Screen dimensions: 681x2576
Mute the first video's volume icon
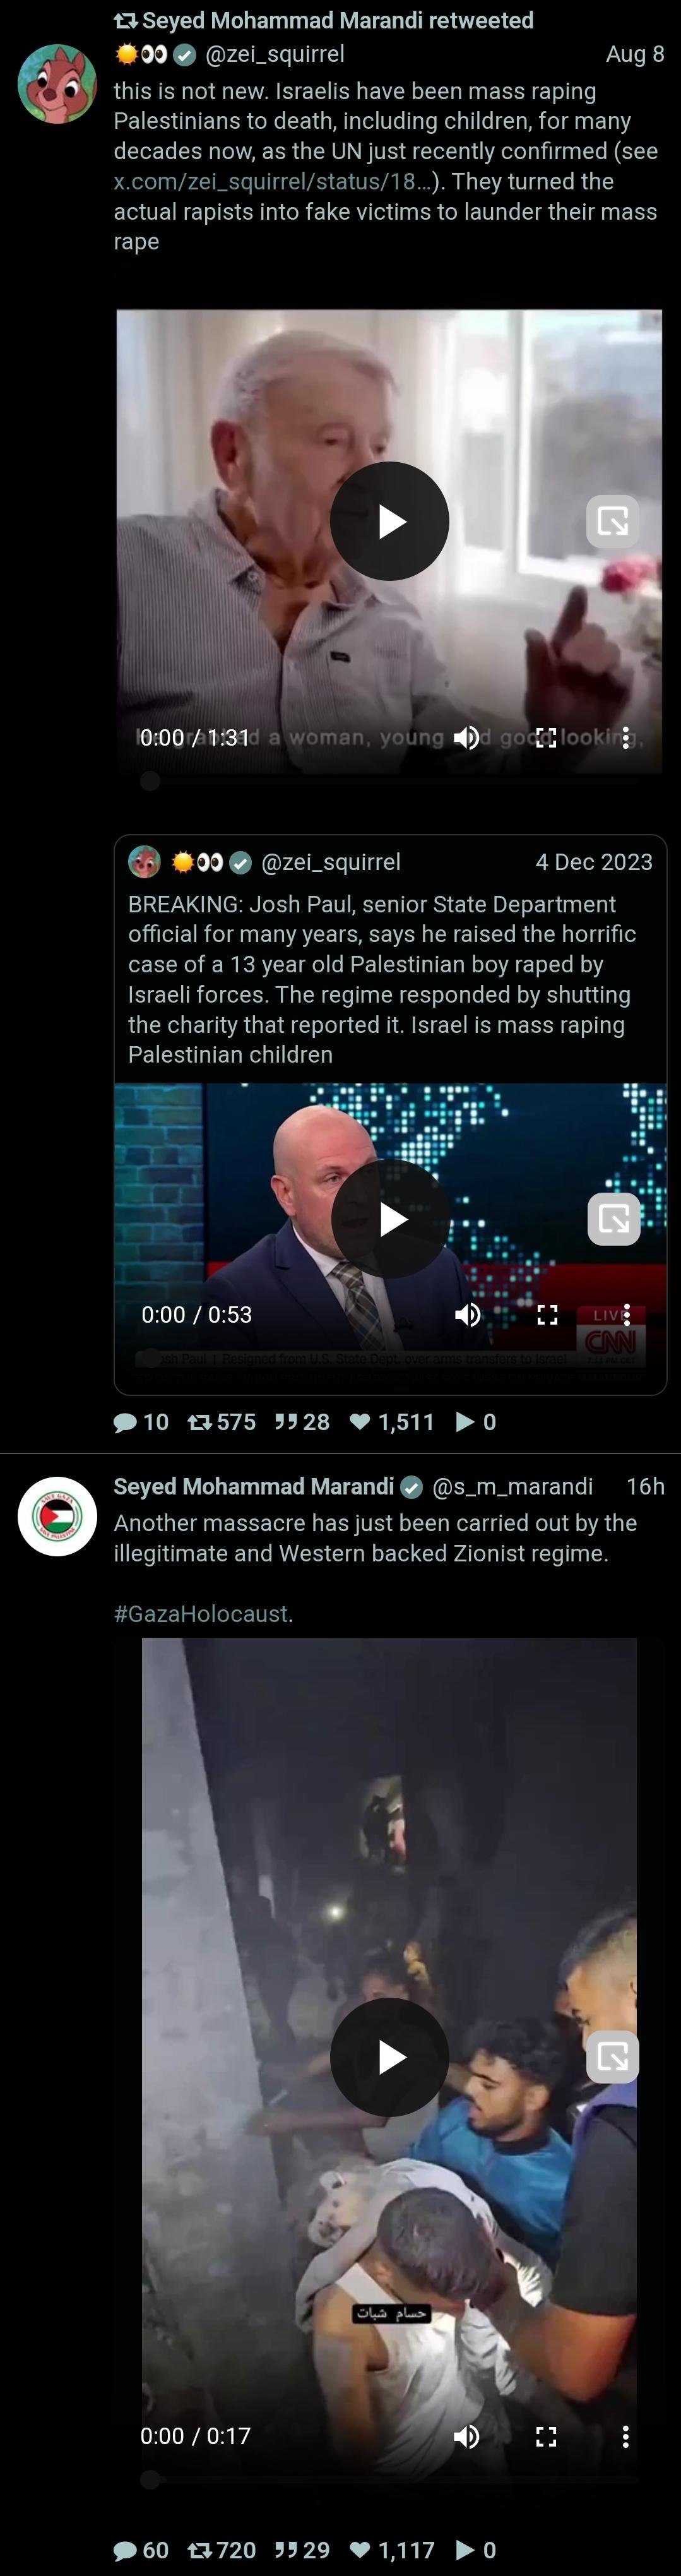(466, 738)
